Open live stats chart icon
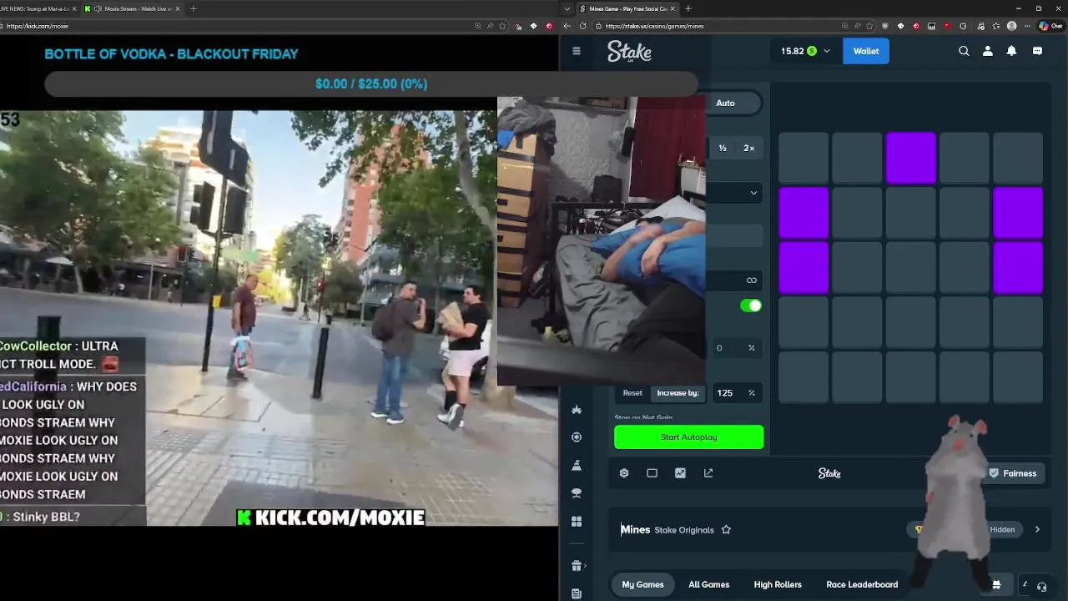Viewport: 1068px width, 601px height. click(x=680, y=473)
